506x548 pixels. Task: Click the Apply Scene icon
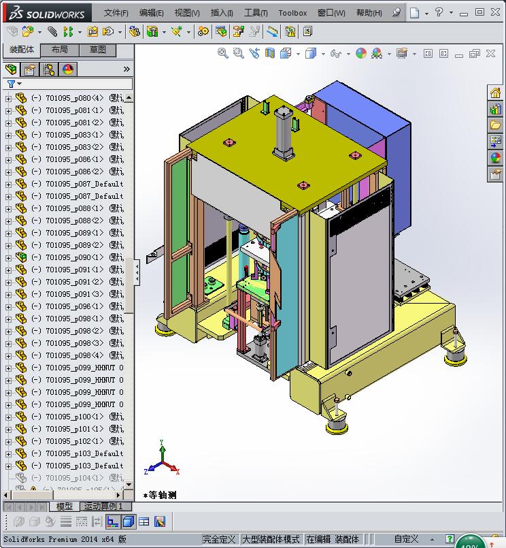point(377,54)
